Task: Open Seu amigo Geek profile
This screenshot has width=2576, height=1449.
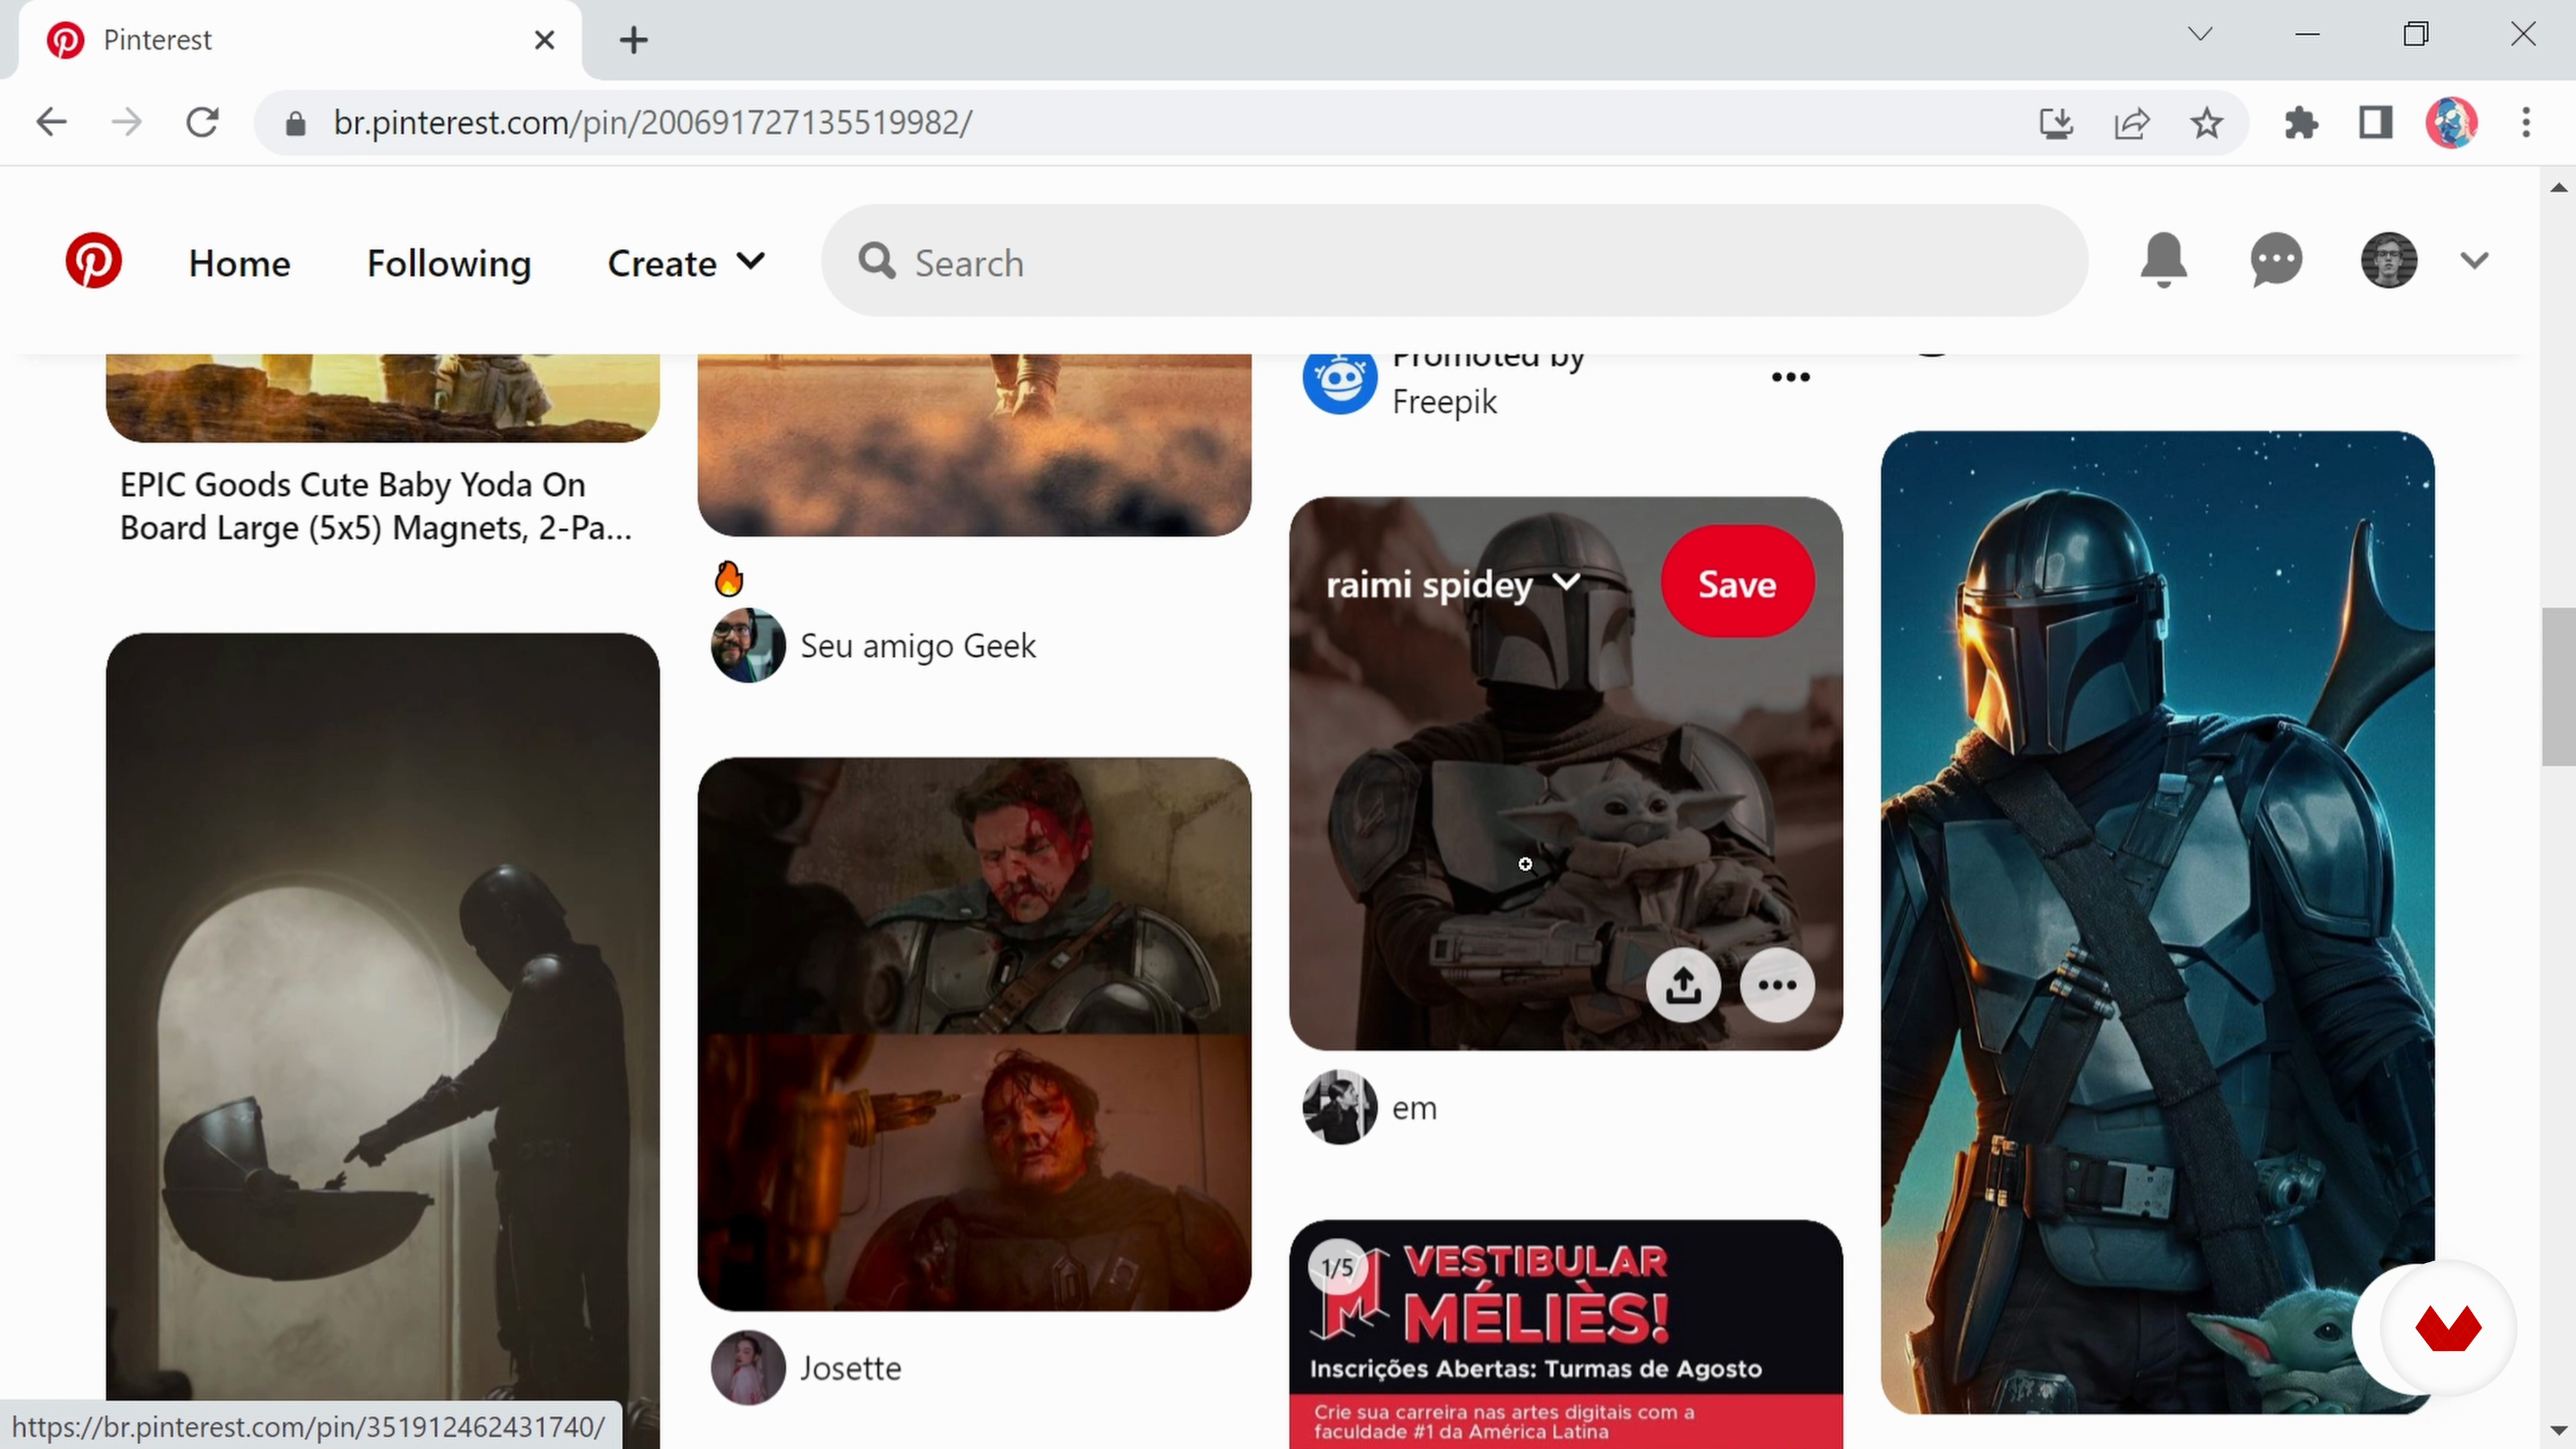Action: (x=917, y=645)
